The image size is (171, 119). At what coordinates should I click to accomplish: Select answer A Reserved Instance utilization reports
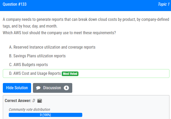tap(52, 47)
